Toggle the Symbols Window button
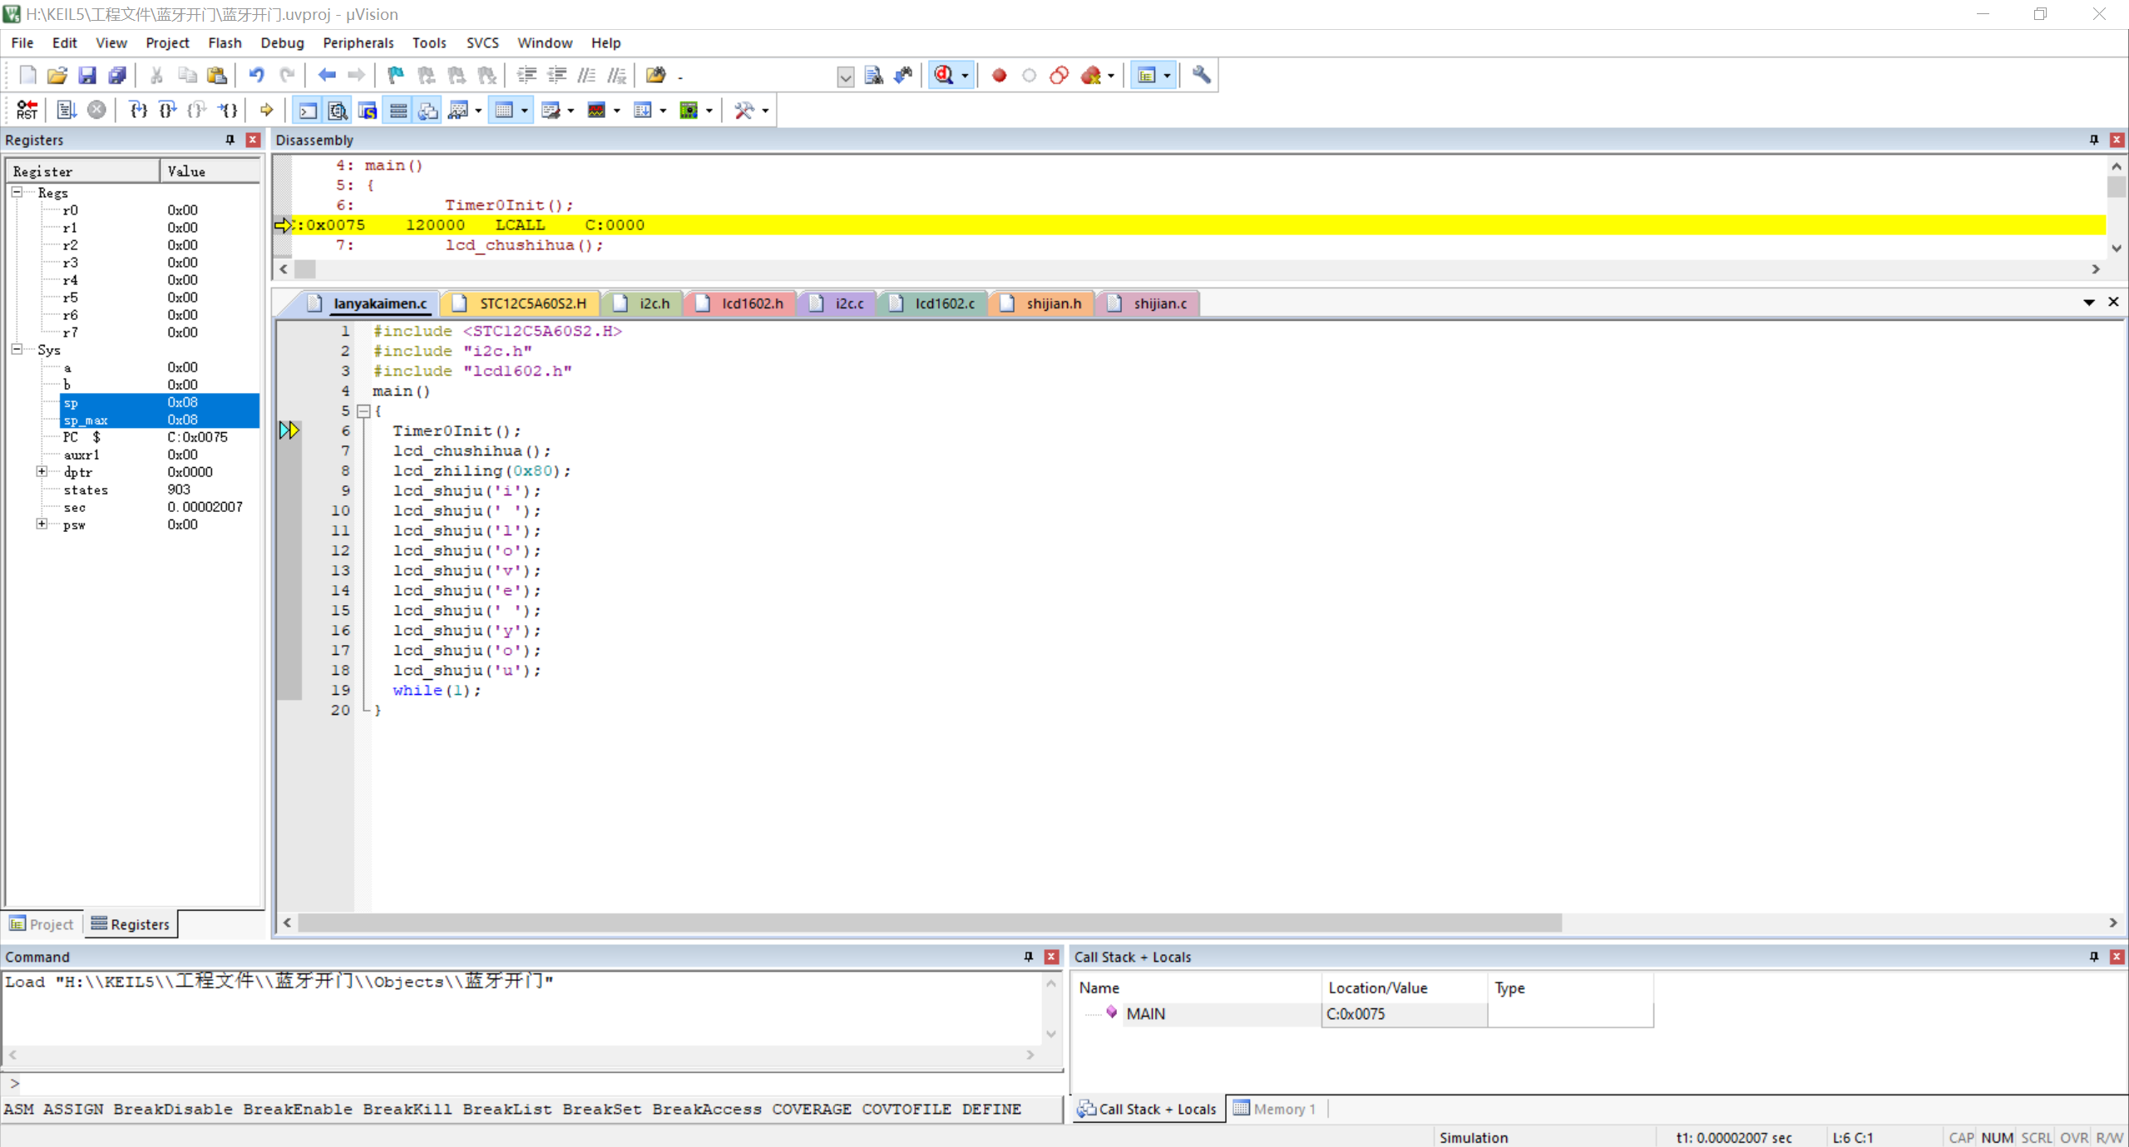This screenshot has height=1147, width=2129. coord(368,110)
